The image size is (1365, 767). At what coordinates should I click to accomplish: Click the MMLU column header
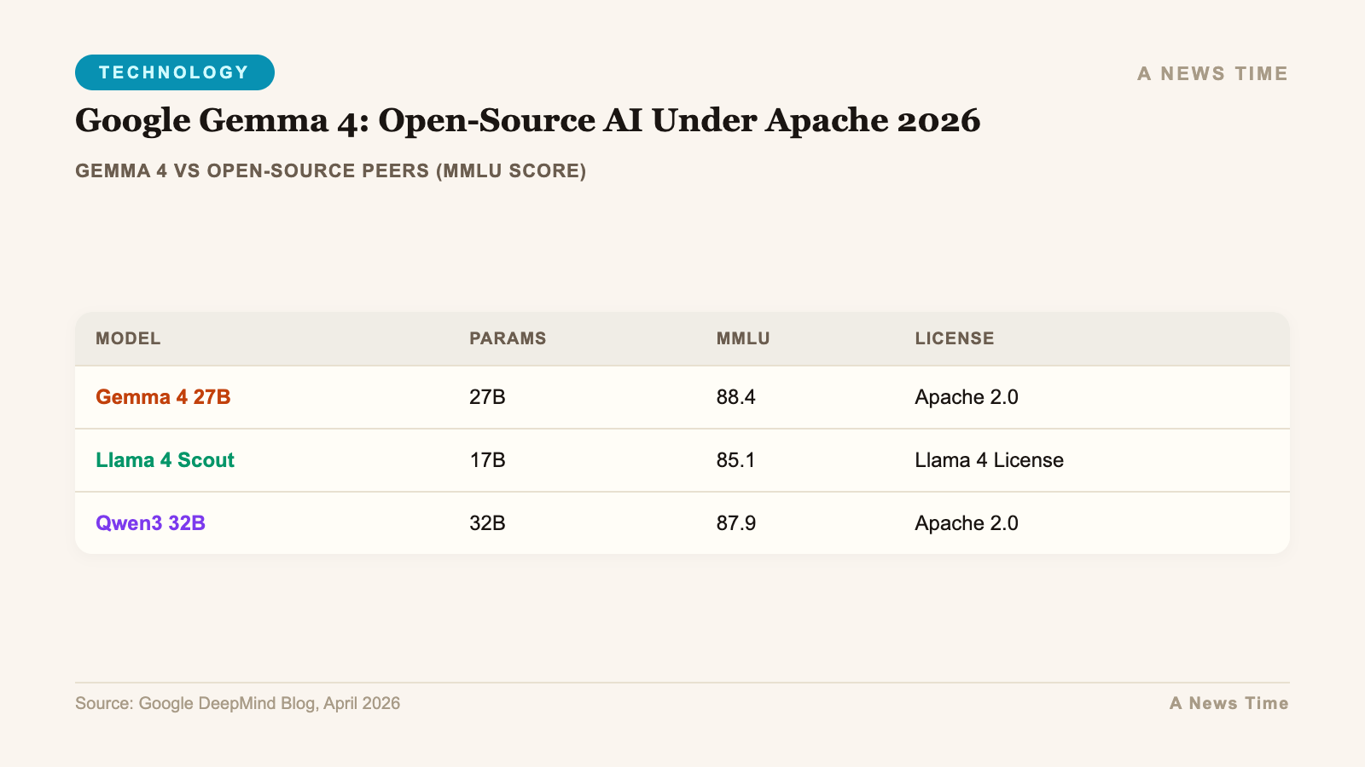(743, 338)
